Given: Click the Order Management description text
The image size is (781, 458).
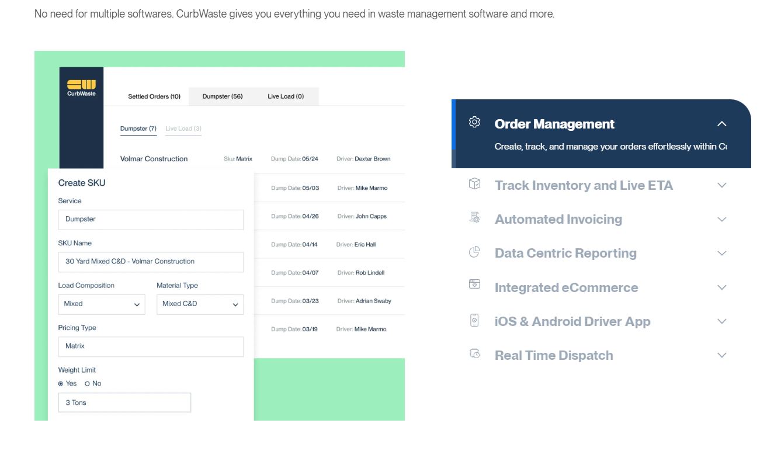Looking at the screenshot, I should pyautogui.click(x=610, y=147).
